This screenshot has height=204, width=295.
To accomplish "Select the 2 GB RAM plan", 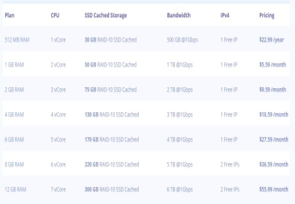I will [x=14, y=90].
